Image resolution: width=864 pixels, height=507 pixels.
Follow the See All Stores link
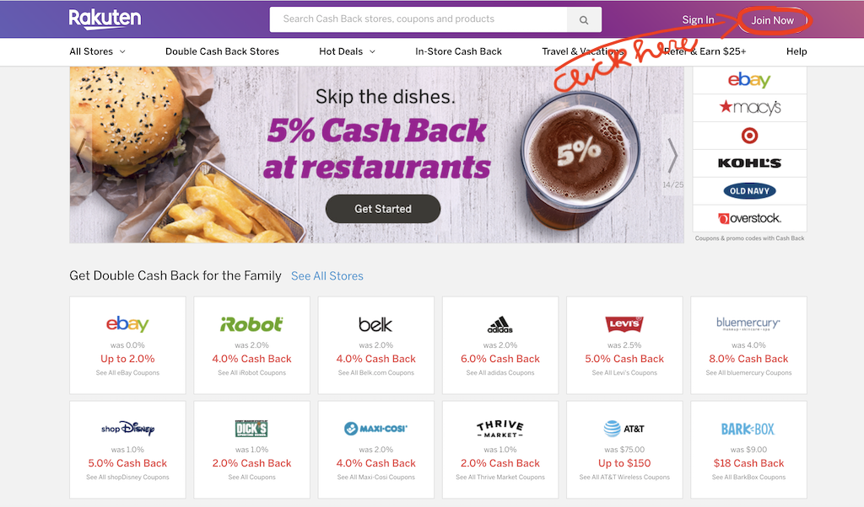327,276
